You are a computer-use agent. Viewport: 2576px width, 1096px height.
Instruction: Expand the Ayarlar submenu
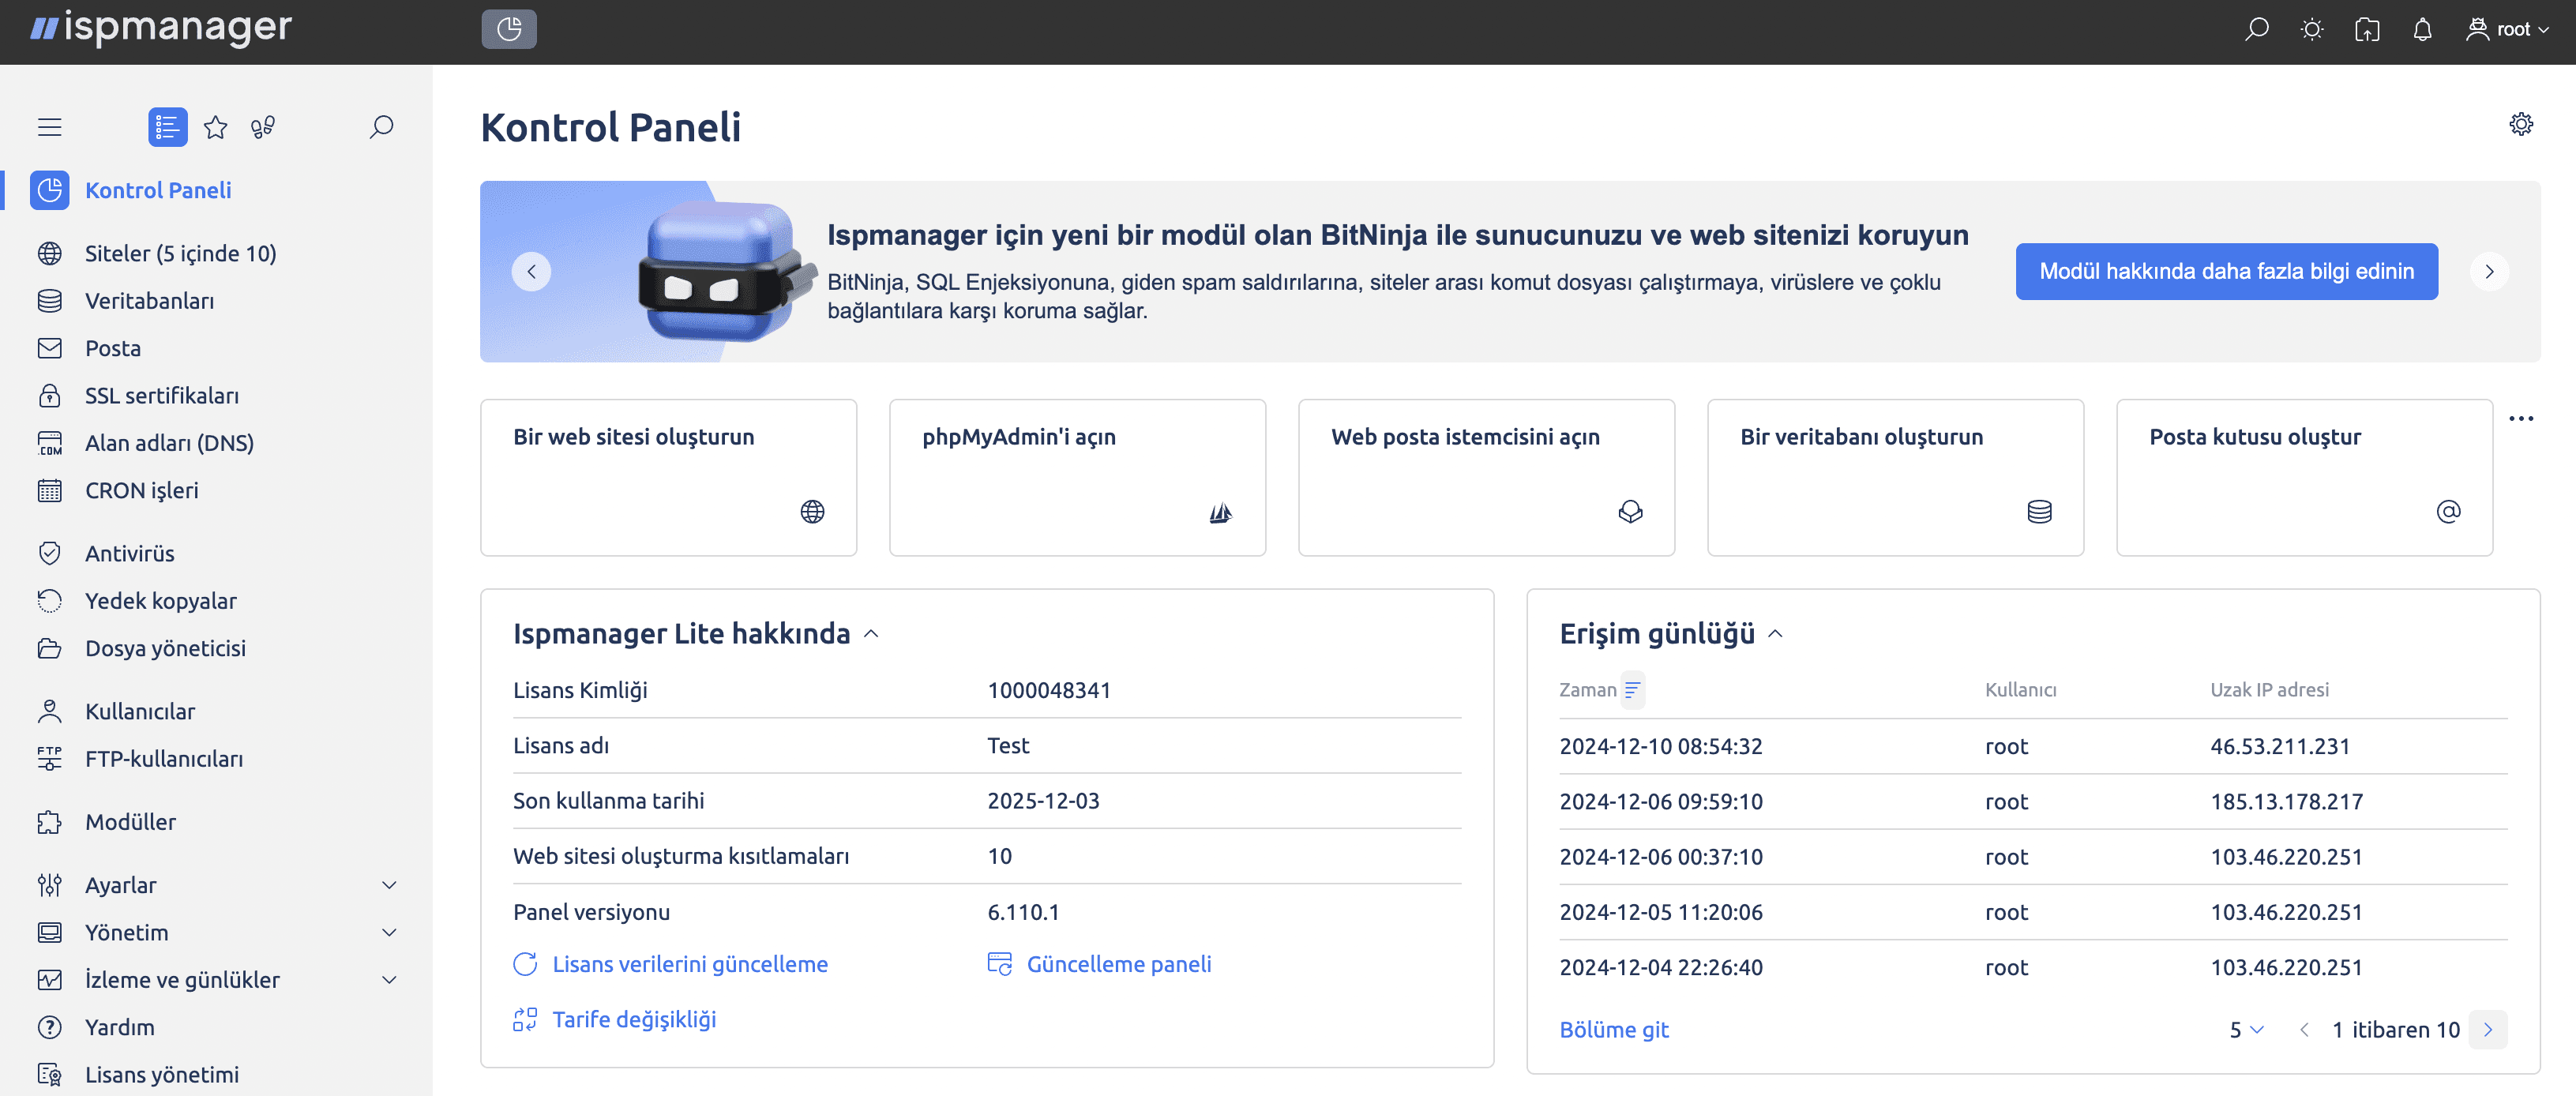point(390,885)
